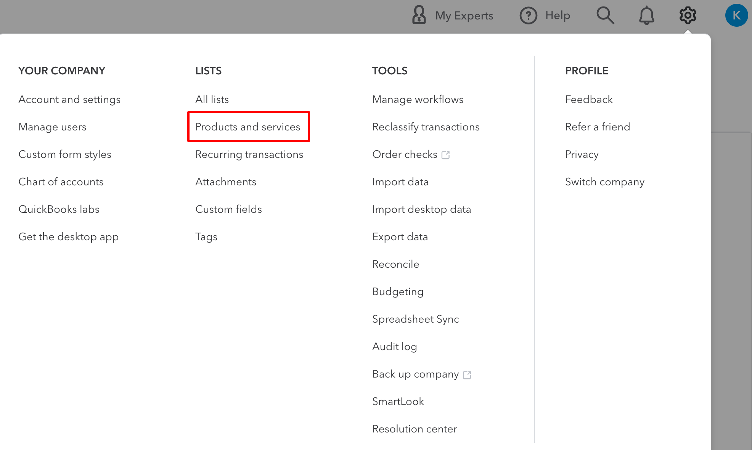Open Reconcile tool
Viewport: 752px width, 450px height.
396,264
